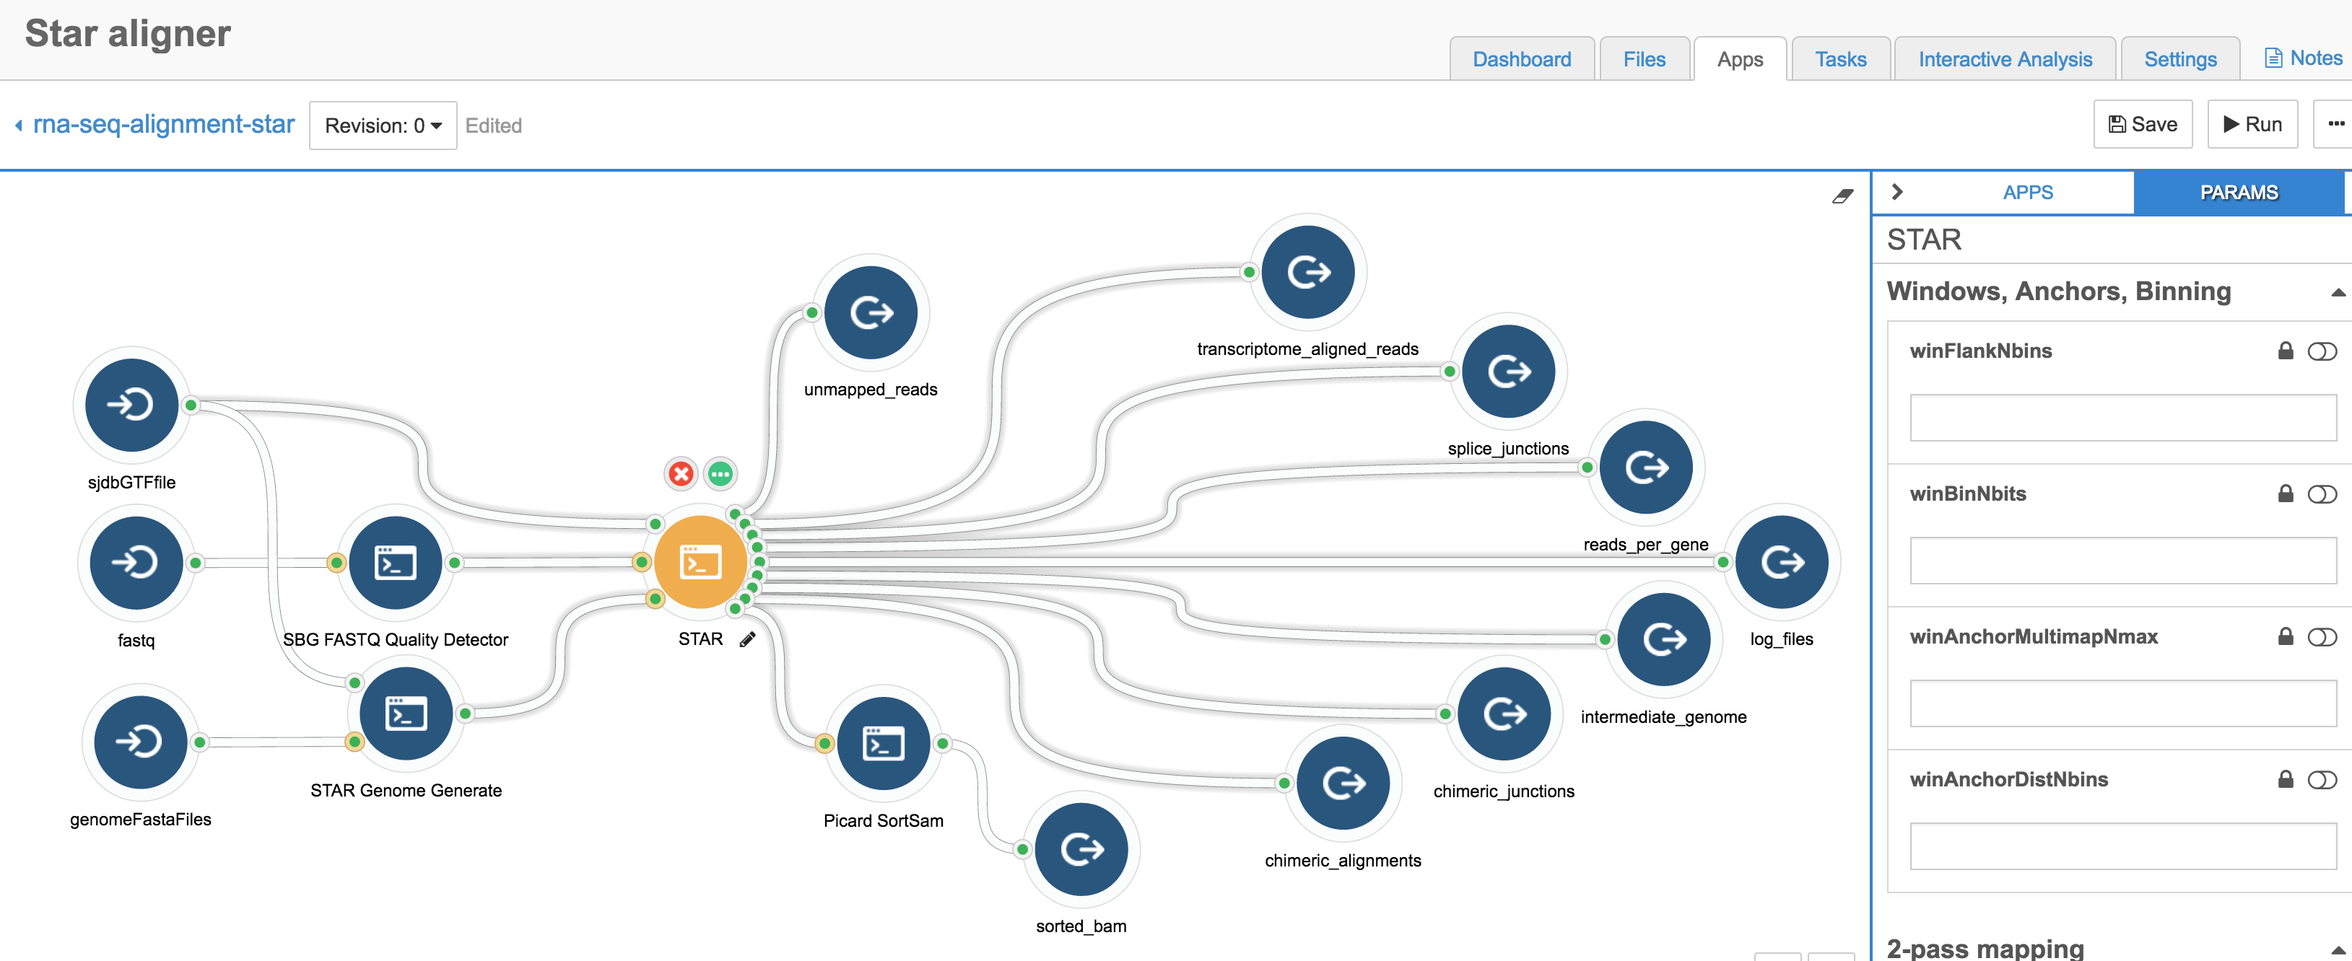The image size is (2352, 961).
Task: Click the Run button
Action: pos(2252,124)
